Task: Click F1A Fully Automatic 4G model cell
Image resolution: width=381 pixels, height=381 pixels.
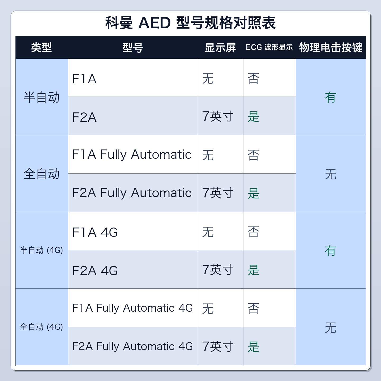Action: point(133,308)
